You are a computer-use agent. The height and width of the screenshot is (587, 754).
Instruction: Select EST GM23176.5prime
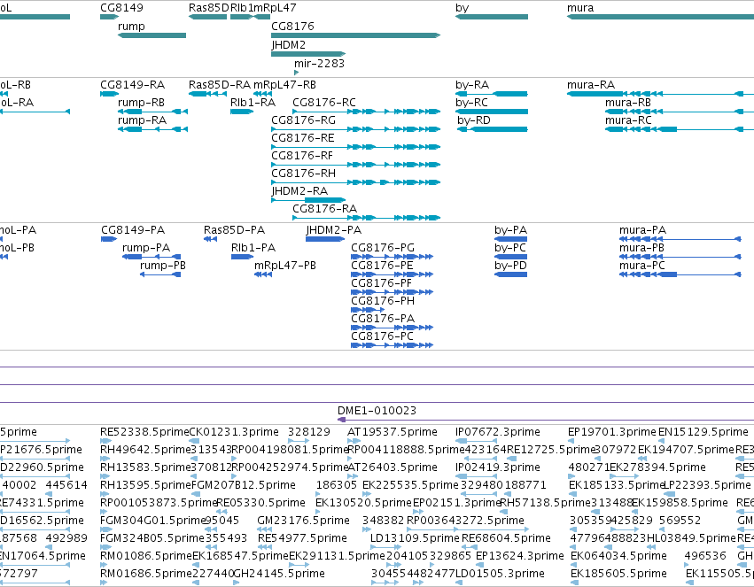tap(303, 521)
